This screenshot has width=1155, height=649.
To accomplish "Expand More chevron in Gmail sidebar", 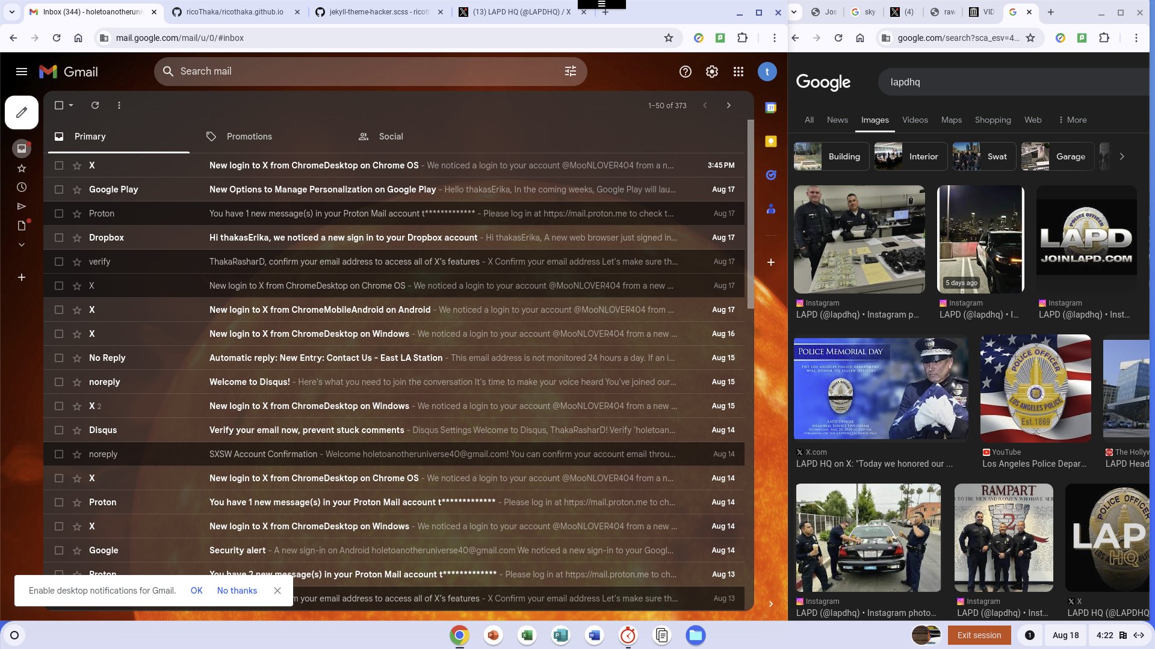I will click(x=22, y=245).
